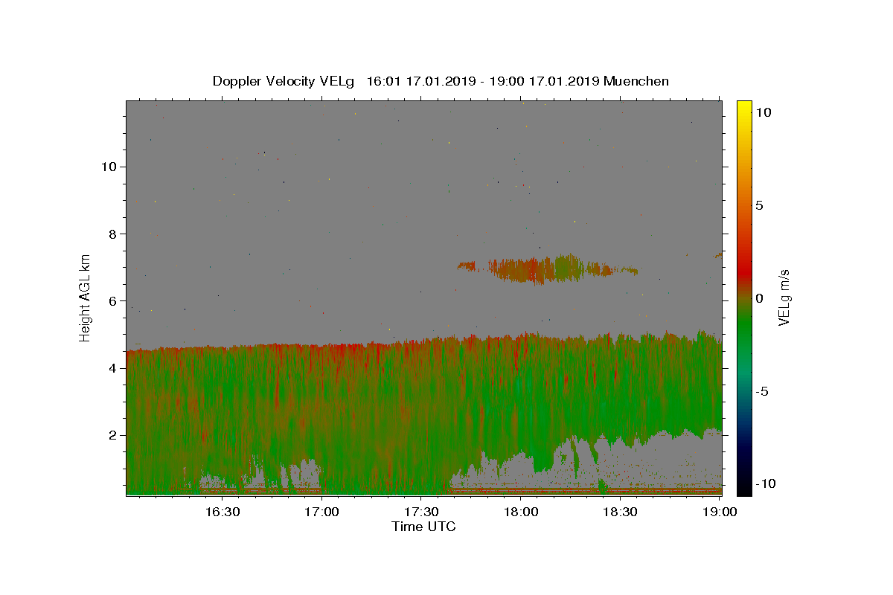
Task: Pick the yellow top of the colorbar
Action: point(744,106)
